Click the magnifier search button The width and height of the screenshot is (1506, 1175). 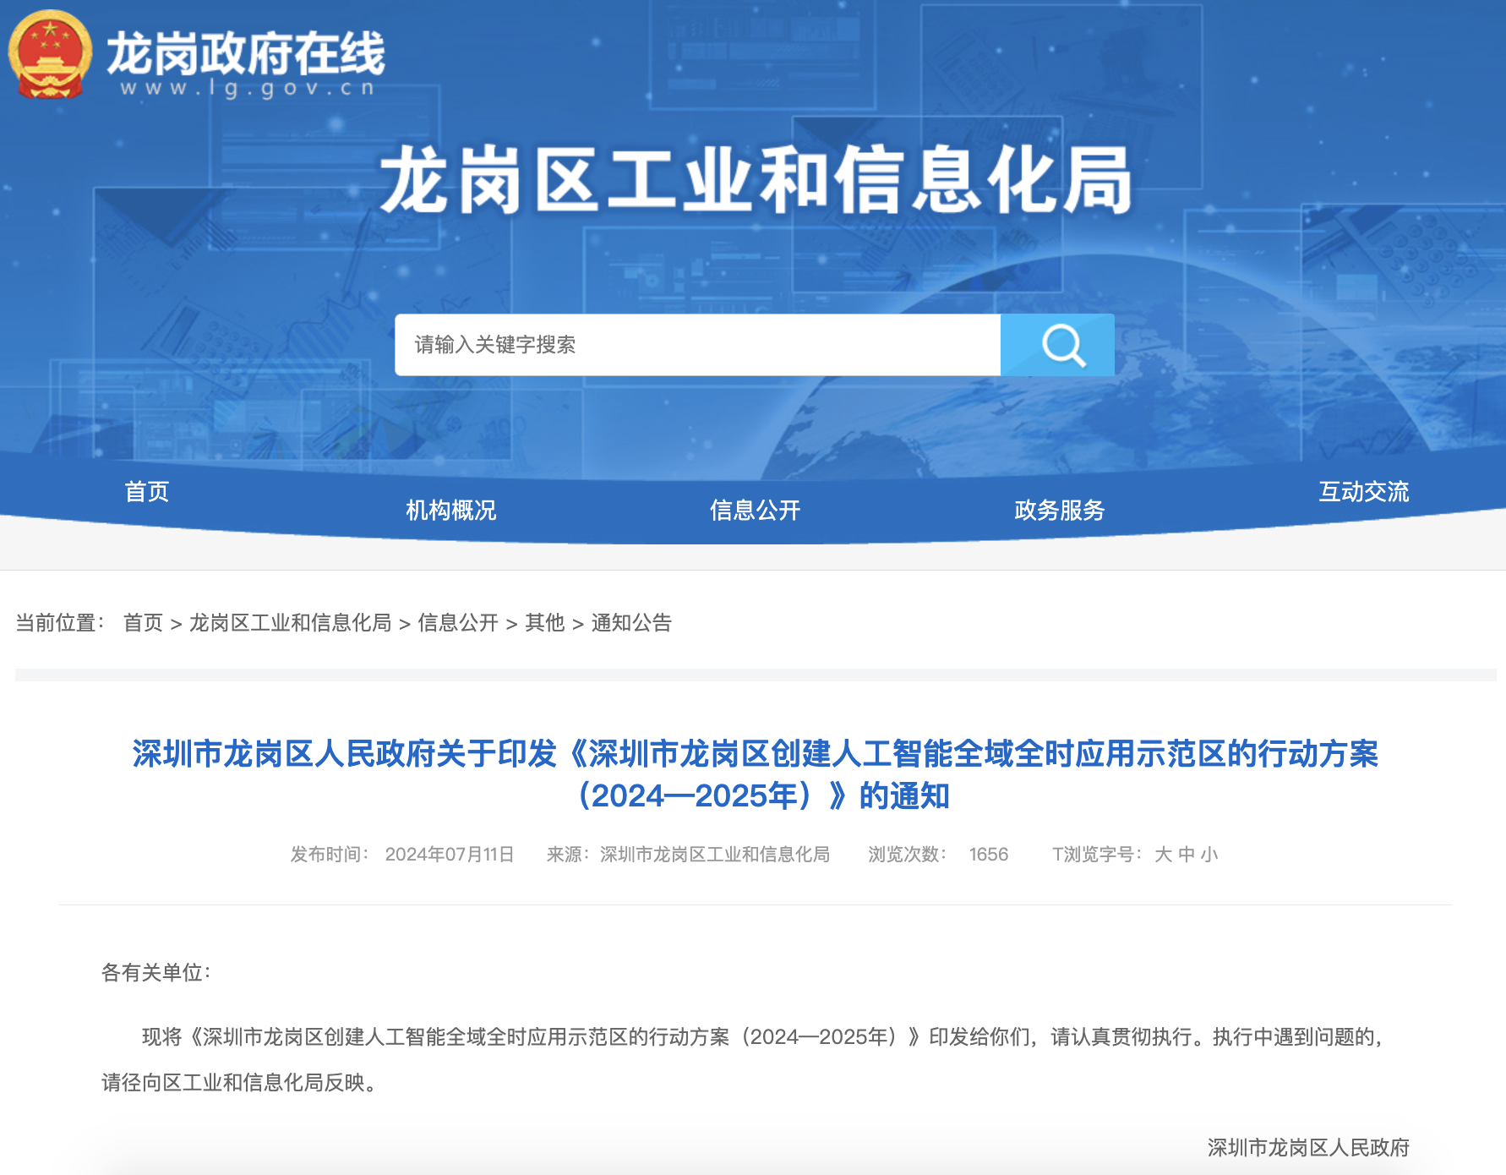tap(1057, 345)
